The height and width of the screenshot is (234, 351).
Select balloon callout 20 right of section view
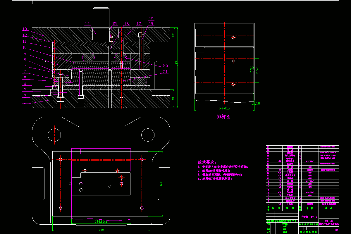166,66
